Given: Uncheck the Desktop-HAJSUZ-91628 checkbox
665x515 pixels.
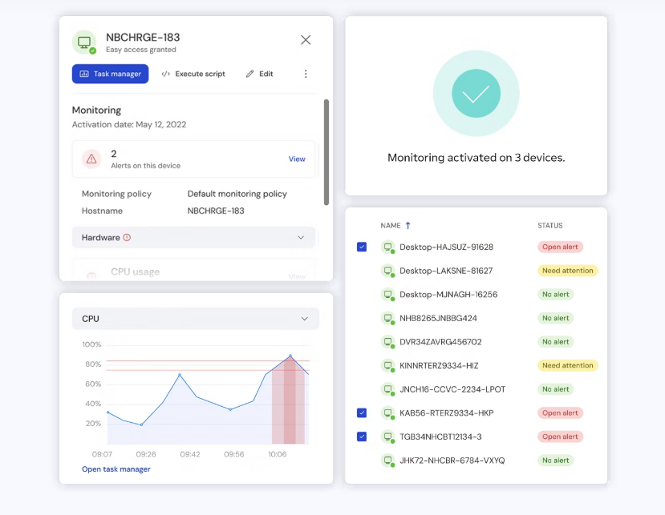Looking at the screenshot, I should pos(362,247).
